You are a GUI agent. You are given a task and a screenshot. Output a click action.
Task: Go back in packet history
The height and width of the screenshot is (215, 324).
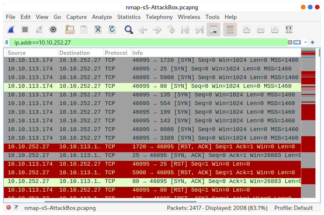point(143,29)
